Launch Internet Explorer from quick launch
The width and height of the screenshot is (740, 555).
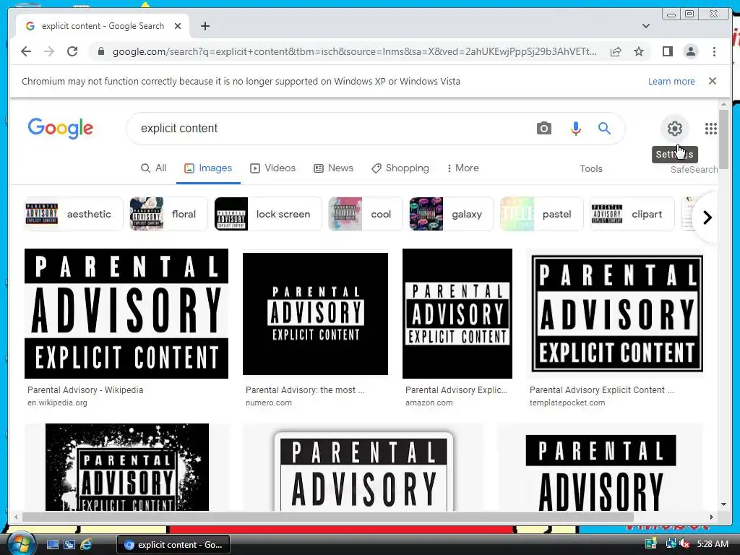[86, 545]
